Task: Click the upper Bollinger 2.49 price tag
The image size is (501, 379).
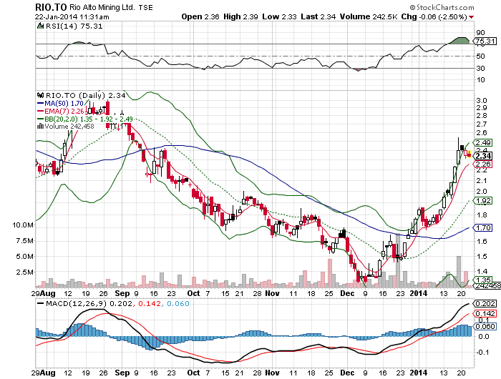Action: [x=483, y=142]
